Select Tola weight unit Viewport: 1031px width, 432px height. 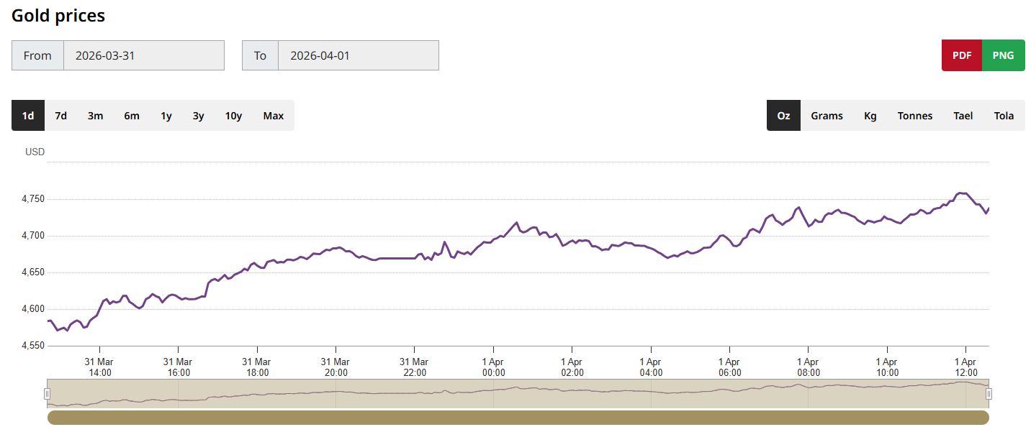[x=1004, y=116]
